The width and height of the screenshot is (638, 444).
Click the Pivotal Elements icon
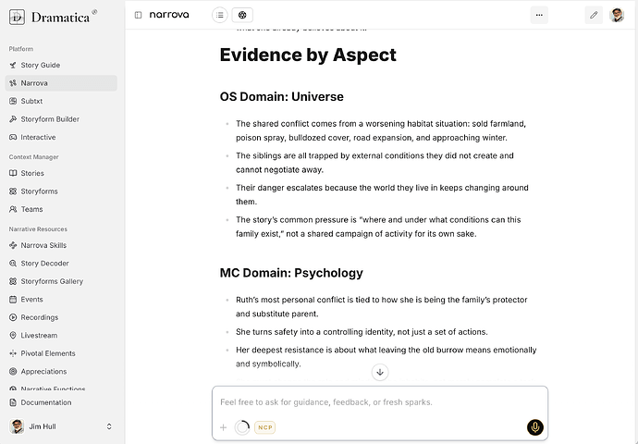13,353
